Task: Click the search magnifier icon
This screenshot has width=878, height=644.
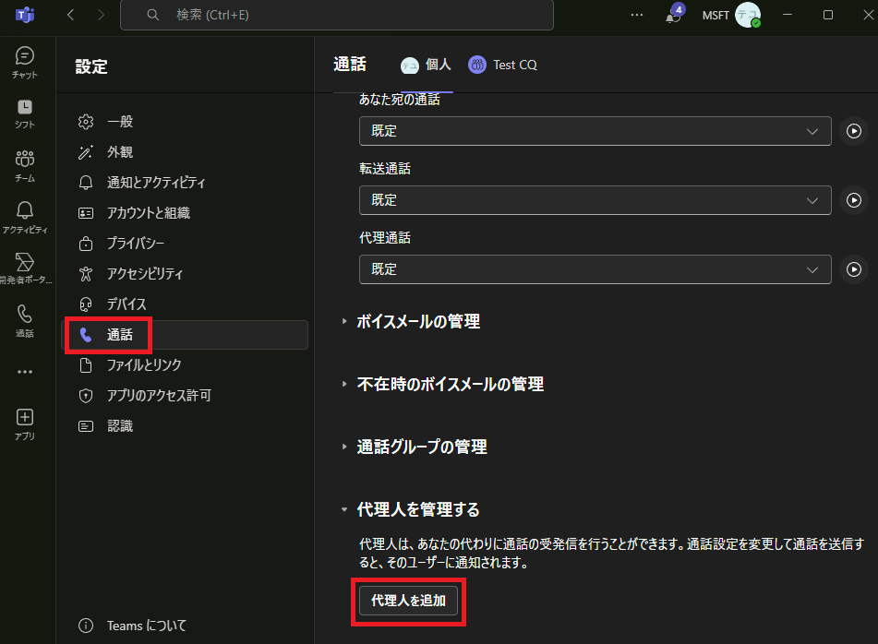Action: coord(153,15)
